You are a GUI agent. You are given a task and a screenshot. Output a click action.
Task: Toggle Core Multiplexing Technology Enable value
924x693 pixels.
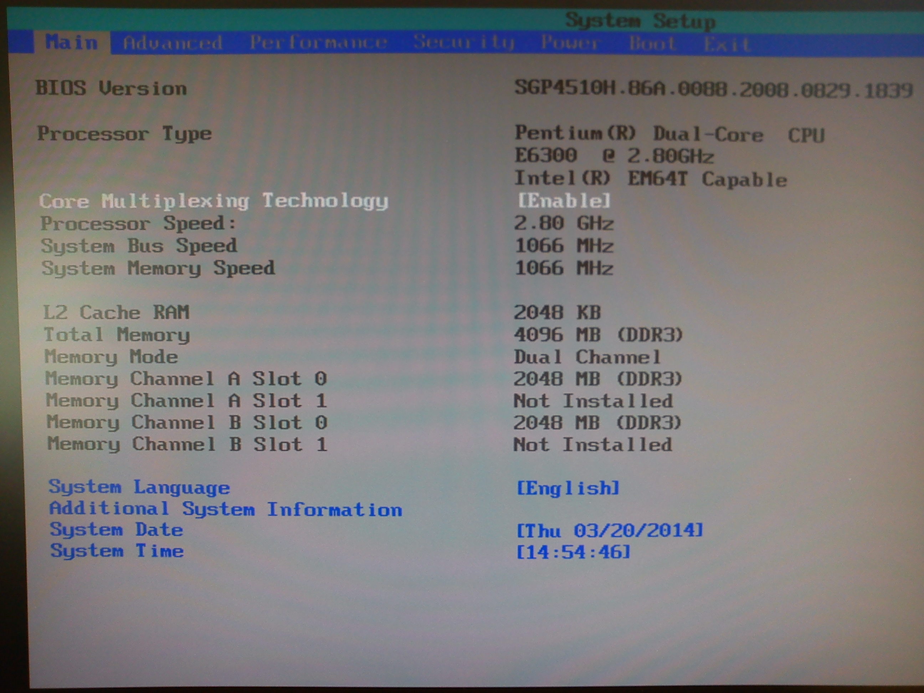(564, 201)
